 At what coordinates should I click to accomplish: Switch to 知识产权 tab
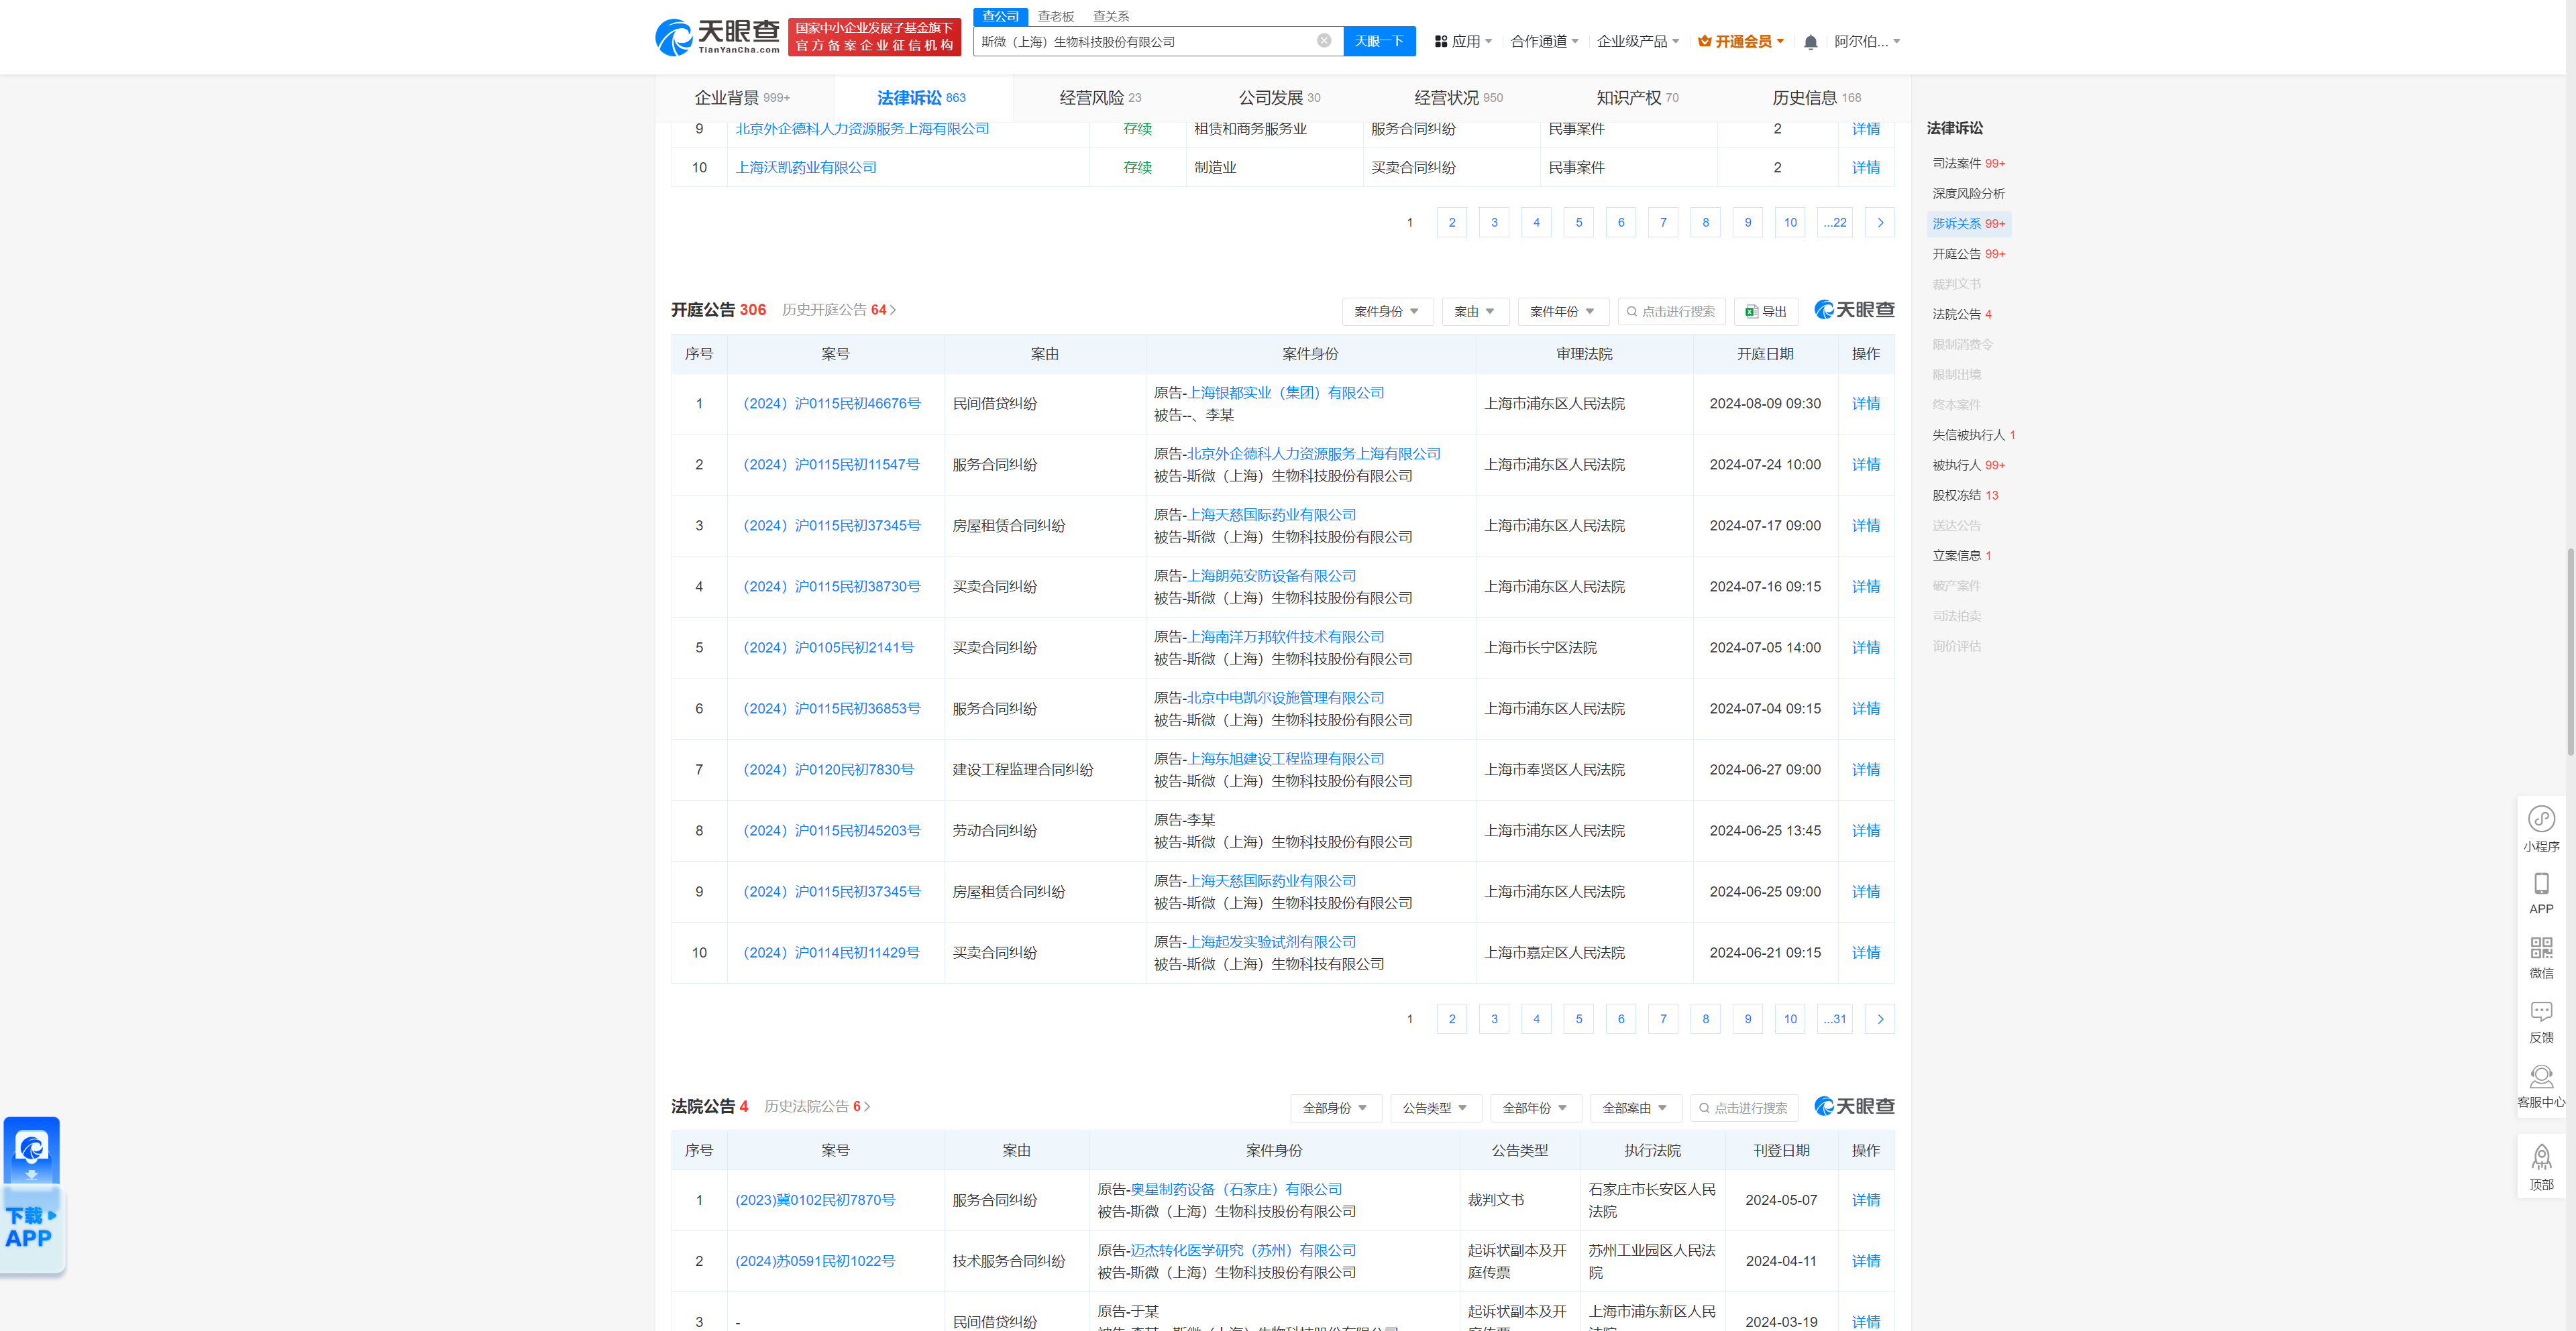1637,98
